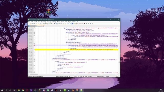Image resolution: width=164 pixels, height=92 pixels.
Task: Open the Search menu
Action: click(35, 22)
